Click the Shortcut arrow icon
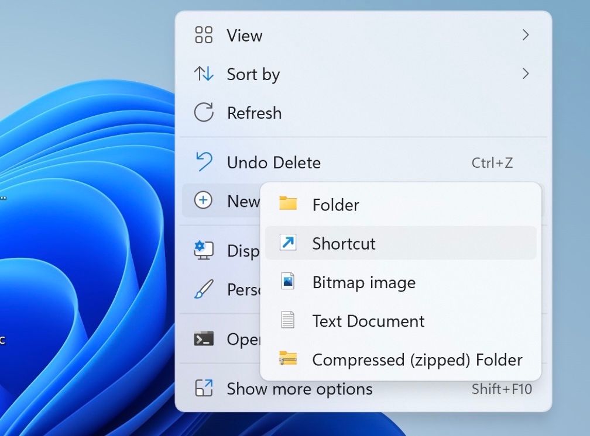Image resolution: width=590 pixels, height=436 pixels. coord(288,243)
